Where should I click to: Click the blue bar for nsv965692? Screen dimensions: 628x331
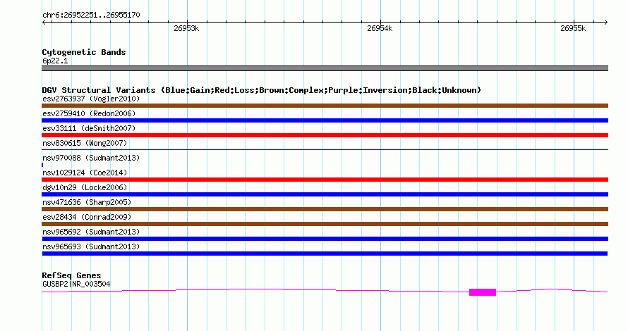(x=325, y=239)
